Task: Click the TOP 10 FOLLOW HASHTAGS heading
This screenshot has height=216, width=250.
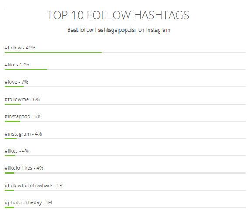Action: click(x=118, y=15)
